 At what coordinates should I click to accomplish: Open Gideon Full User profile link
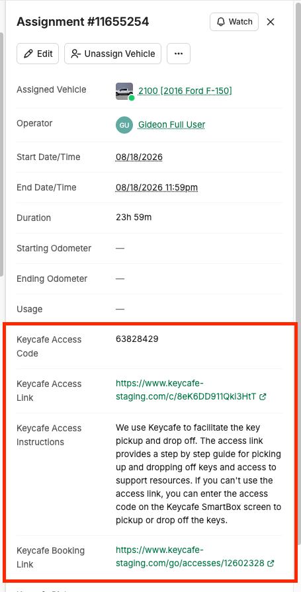tap(171, 124)
